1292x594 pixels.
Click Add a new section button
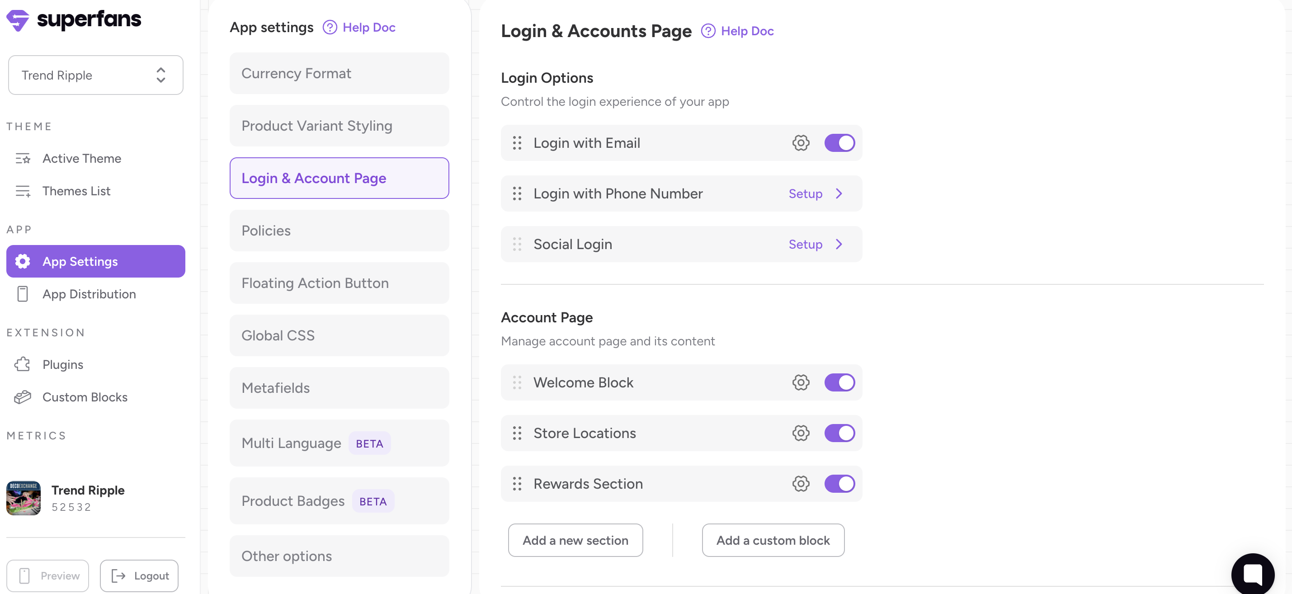click(575, 540)
